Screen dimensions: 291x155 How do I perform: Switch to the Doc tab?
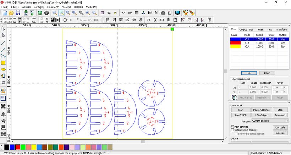click(251, 29)
